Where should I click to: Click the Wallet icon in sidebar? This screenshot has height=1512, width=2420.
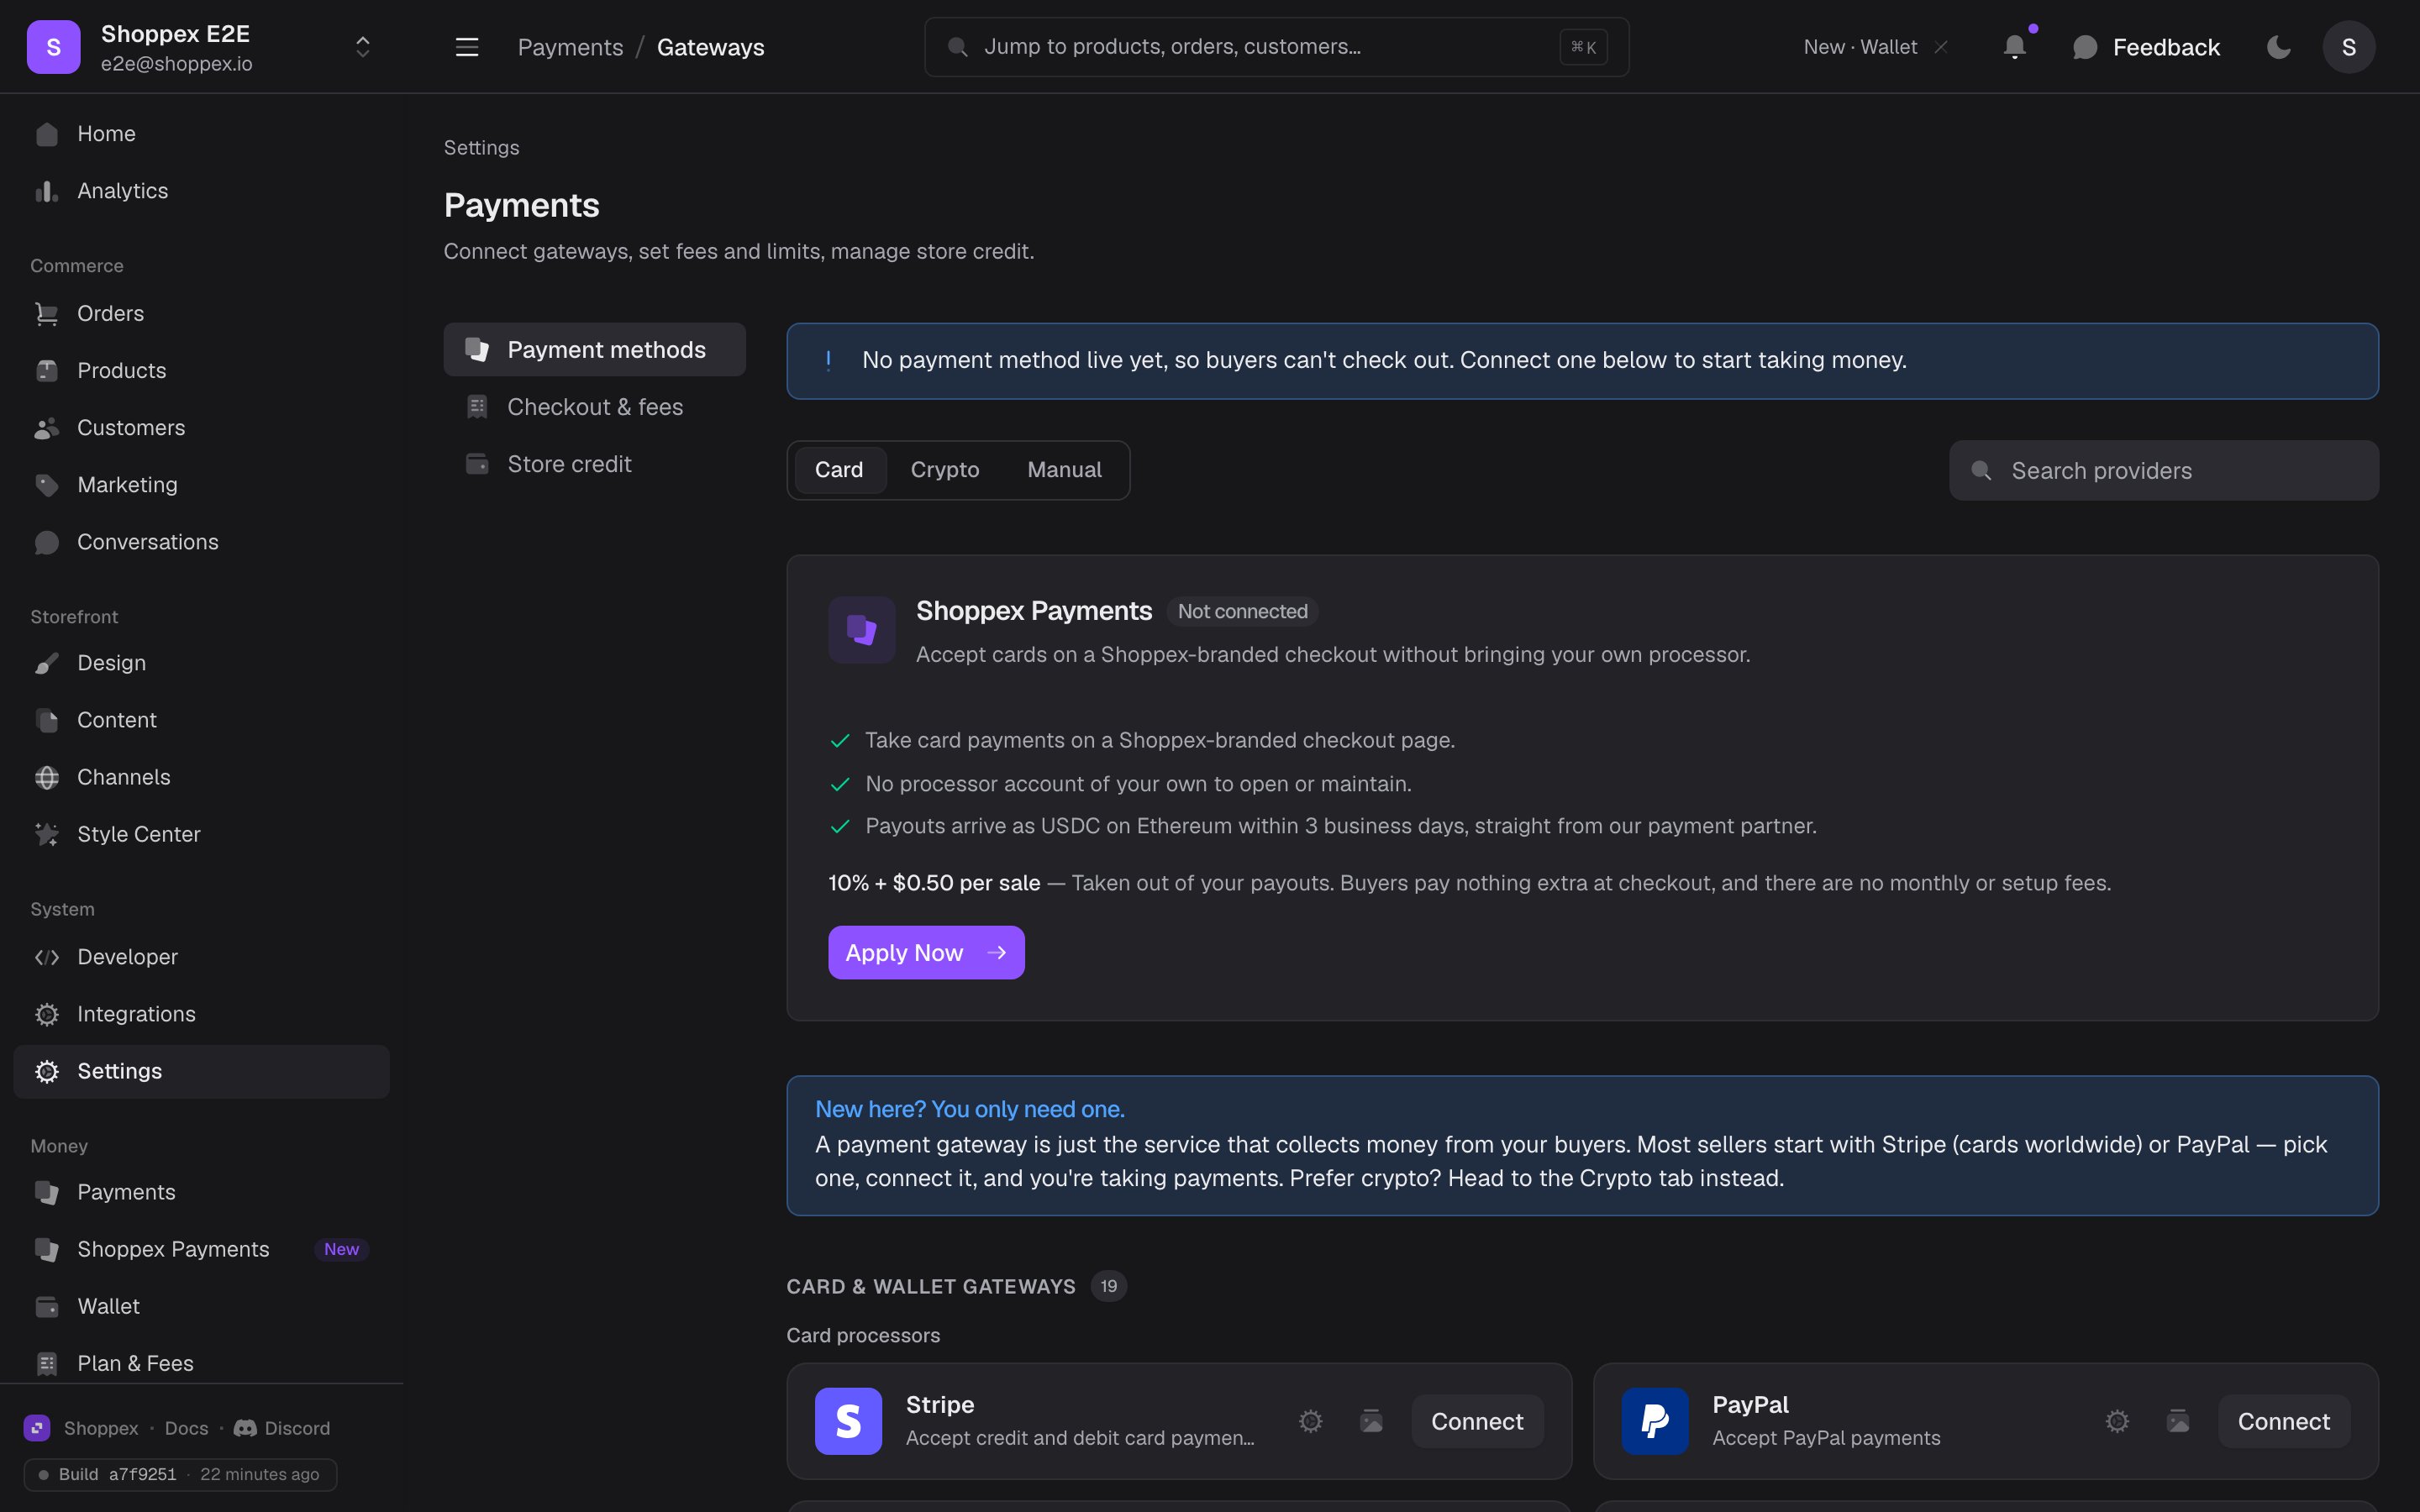tap(47, 1306)
